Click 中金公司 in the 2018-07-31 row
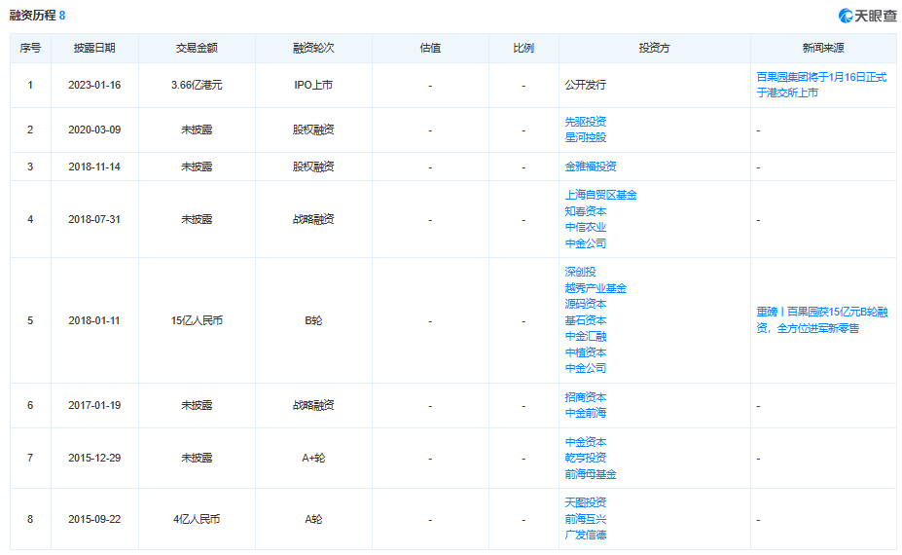The height and width of the screenshot is (555, 902). pyautogui.click(x=585, y=243)
